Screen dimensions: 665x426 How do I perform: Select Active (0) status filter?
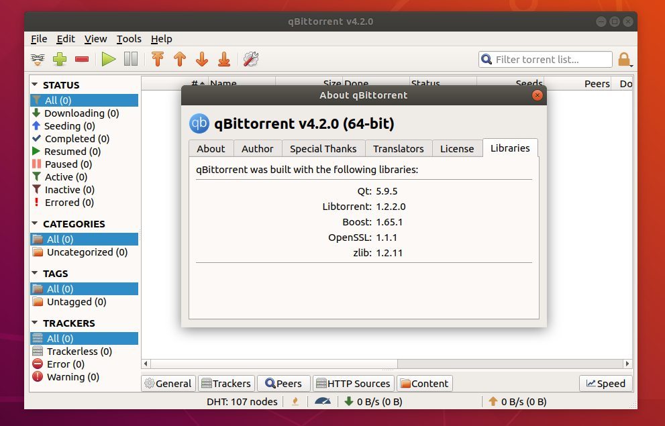click(x=84, y=176)
